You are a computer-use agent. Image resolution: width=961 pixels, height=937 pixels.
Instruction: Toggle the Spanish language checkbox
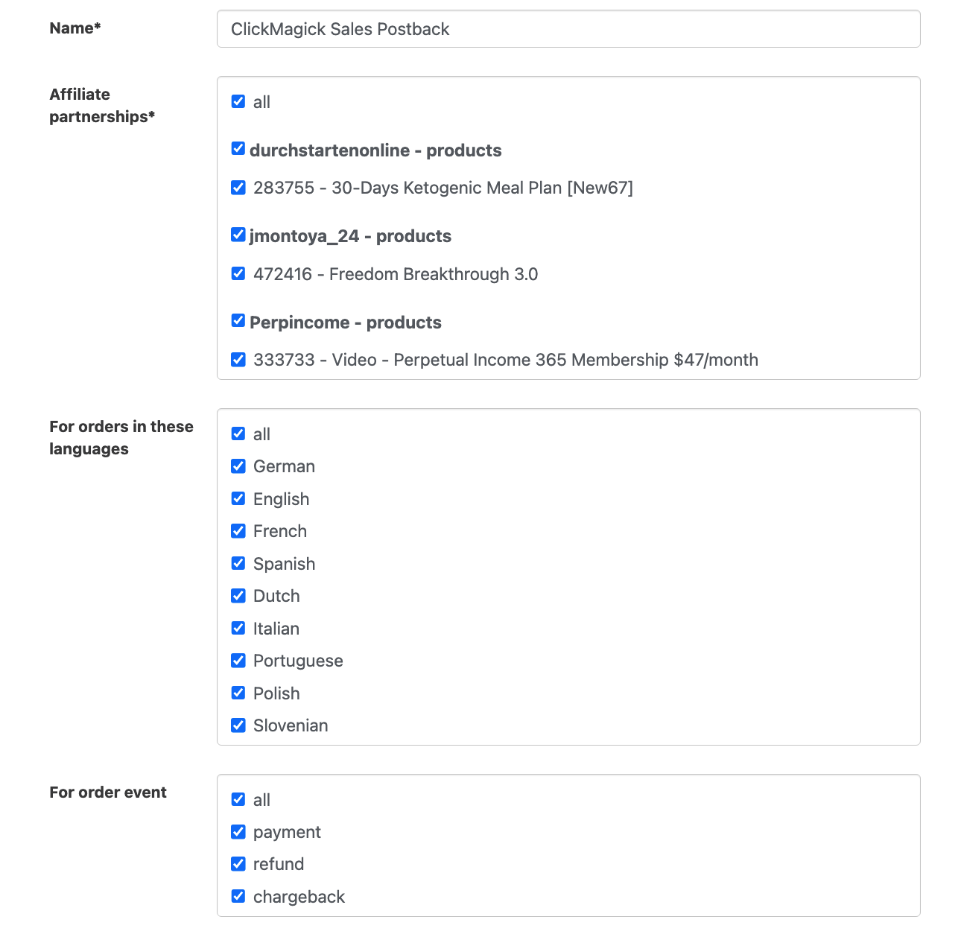click(x=238, y=563)
